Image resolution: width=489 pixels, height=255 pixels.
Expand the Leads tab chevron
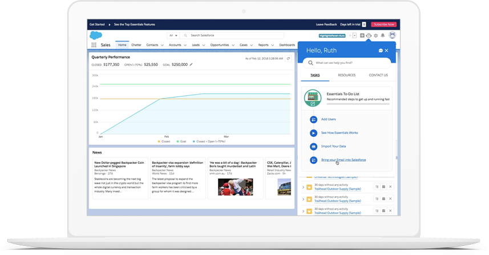(x=204, y=45)
